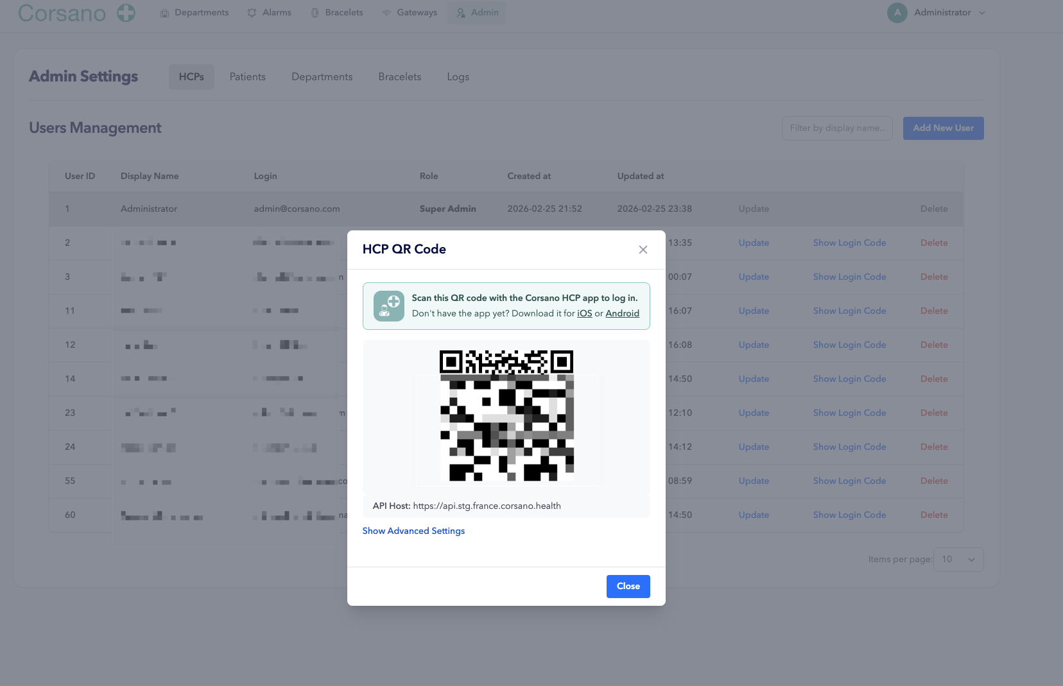The height and width of the screenshot is (686, 1063).
Task: Open the Items per page dropdown
Action: pos(958,560)
